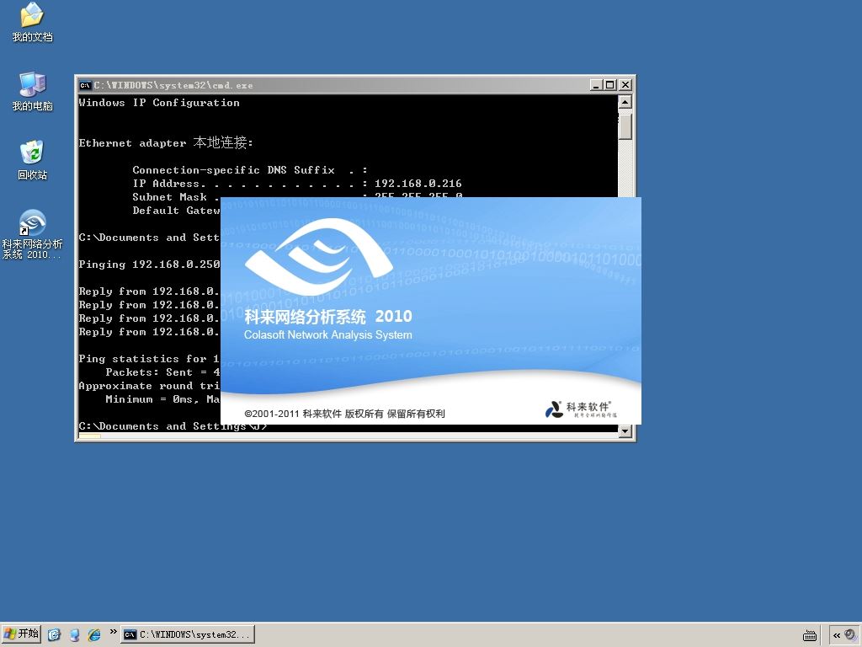The height and width of the screenshot is (647, 862).
Task: Click the 科来网络分析系统 2010 splash title
Action: click(x=328, y=317)
